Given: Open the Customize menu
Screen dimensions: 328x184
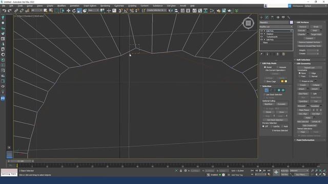Looking at the screenshot, I should coord(119,6).
